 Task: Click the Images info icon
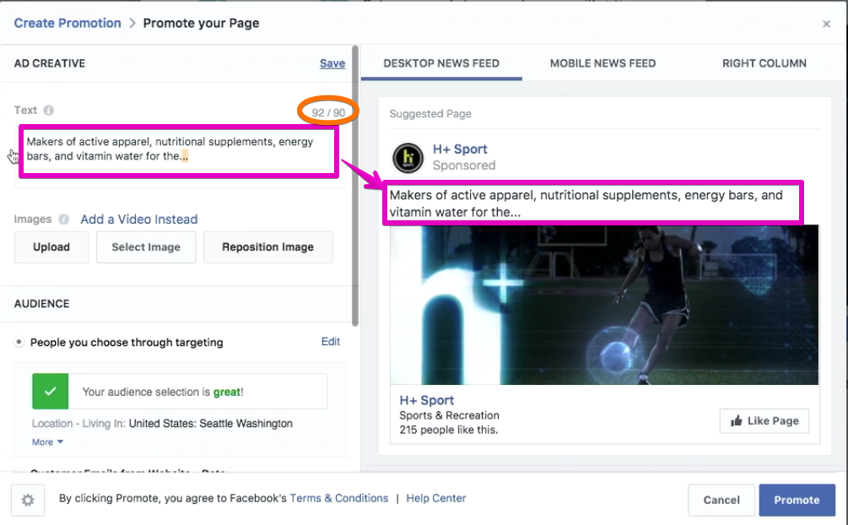[x=64, y=219]
